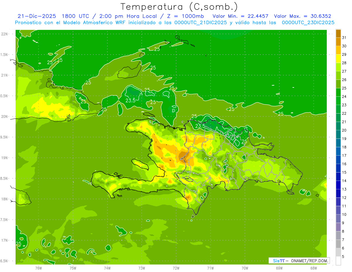This screenshot has width=352, height=272.
Task: Click the 'Sis' logo text beside ONAMET
Action: pyautogui.click(x=277, y=261)
